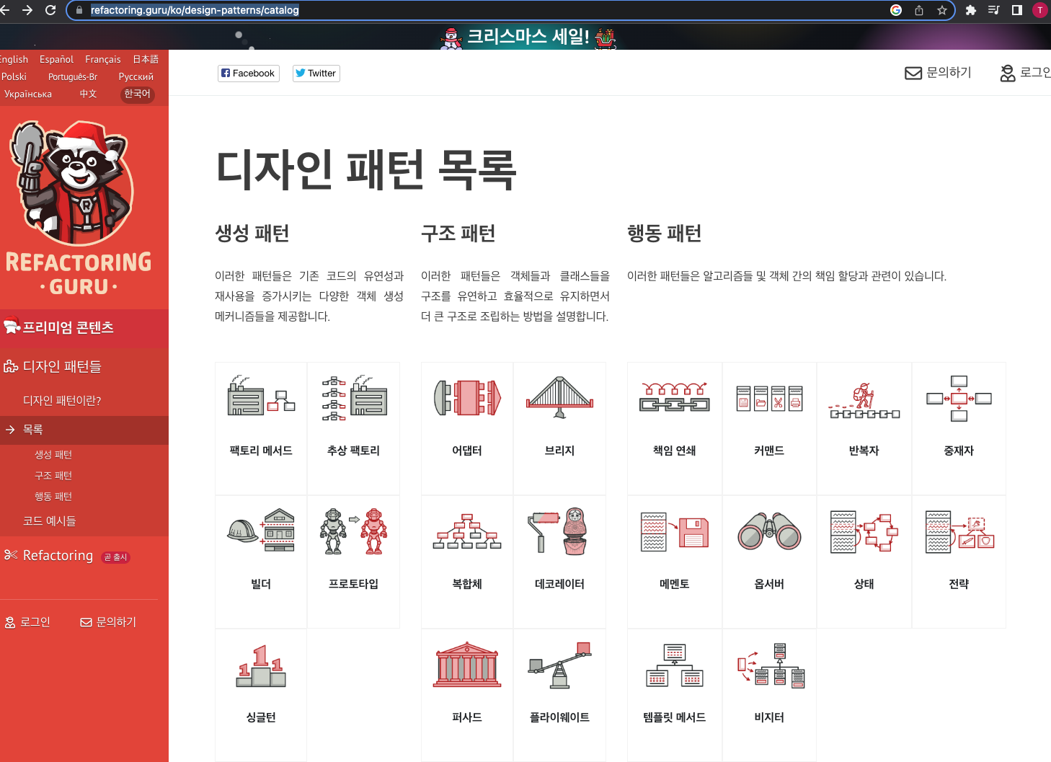The image size is (1051, 762).
Task: Open the 싱글턴 pattern card
Action: pyautogui.click(x=261, y=695)
